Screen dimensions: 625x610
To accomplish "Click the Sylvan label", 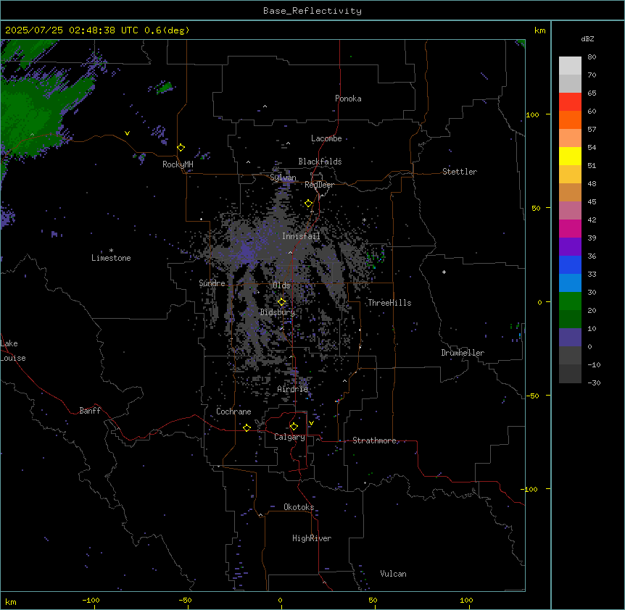I will coord(283,177).
